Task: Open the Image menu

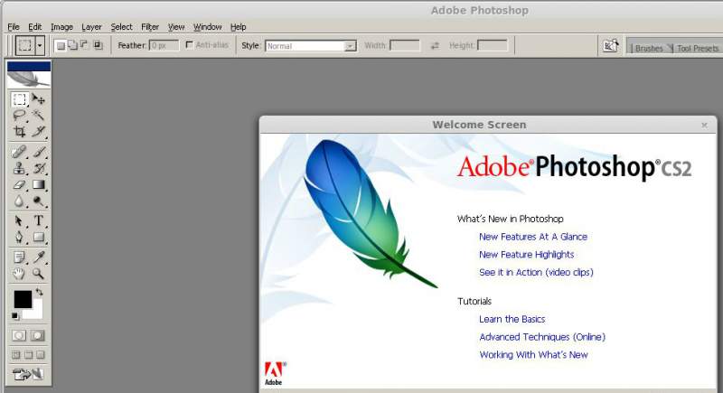Action: 61,27
